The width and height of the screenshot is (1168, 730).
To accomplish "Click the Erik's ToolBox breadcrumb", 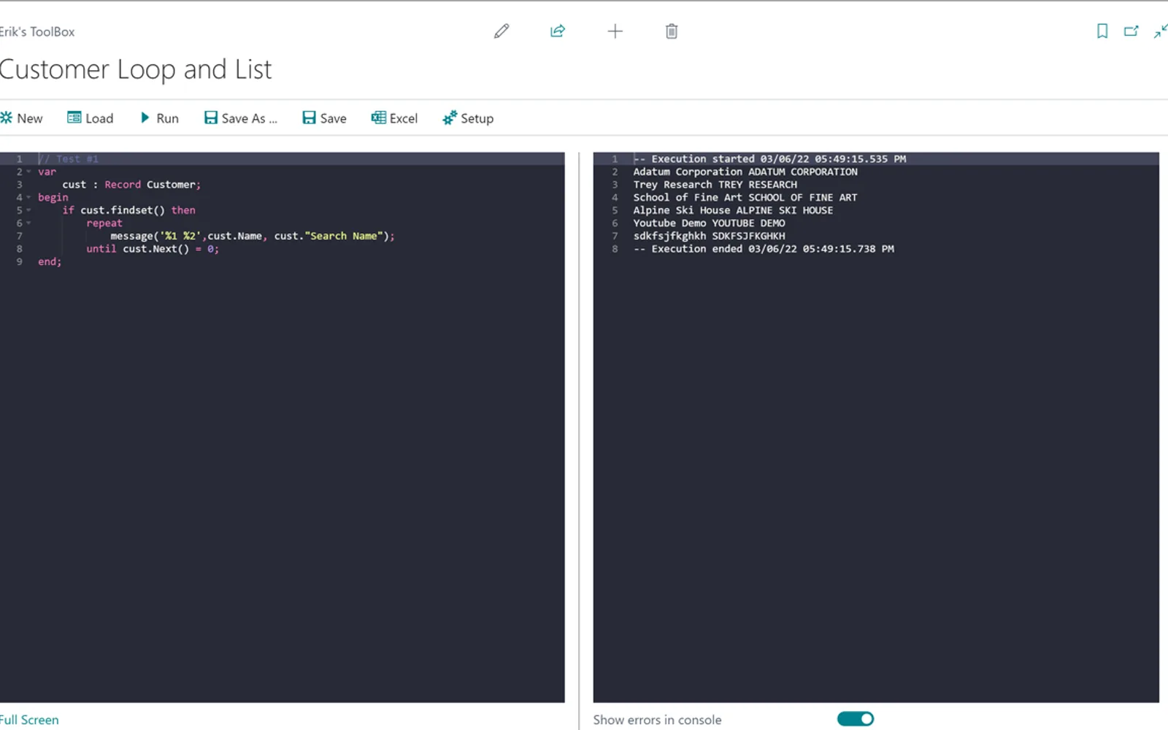I will click(37, 31).
